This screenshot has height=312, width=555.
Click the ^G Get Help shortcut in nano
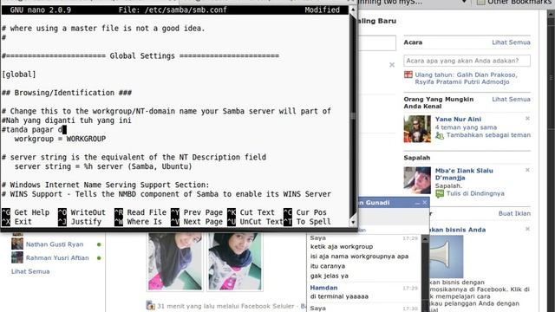click(x=25, y=212)
